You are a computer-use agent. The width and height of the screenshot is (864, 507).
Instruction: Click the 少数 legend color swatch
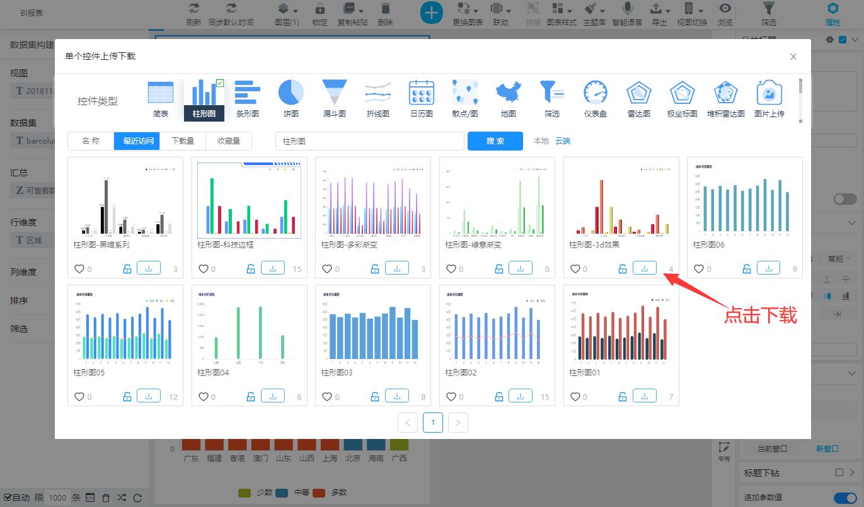click(x=245, y=493)
